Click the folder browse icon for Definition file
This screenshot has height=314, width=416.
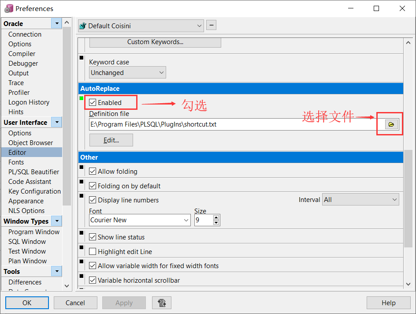point(390,124)
